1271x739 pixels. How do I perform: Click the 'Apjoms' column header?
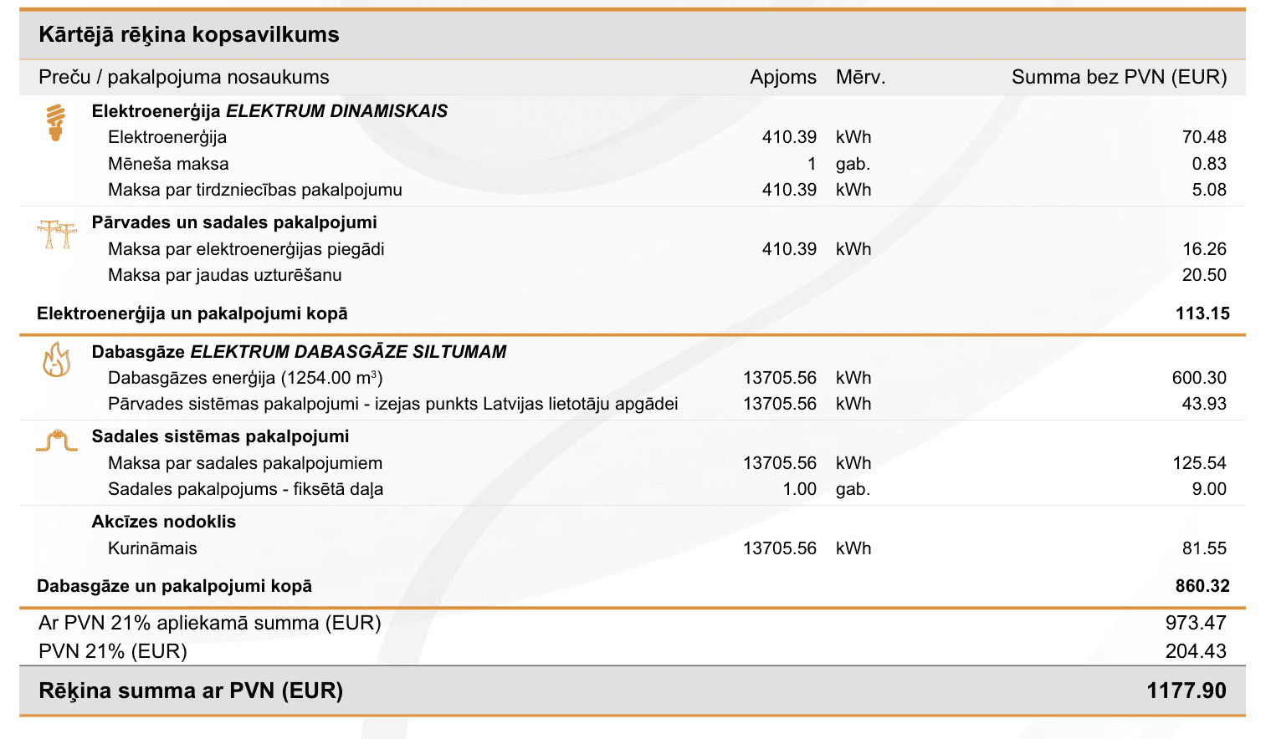(783, 77)
